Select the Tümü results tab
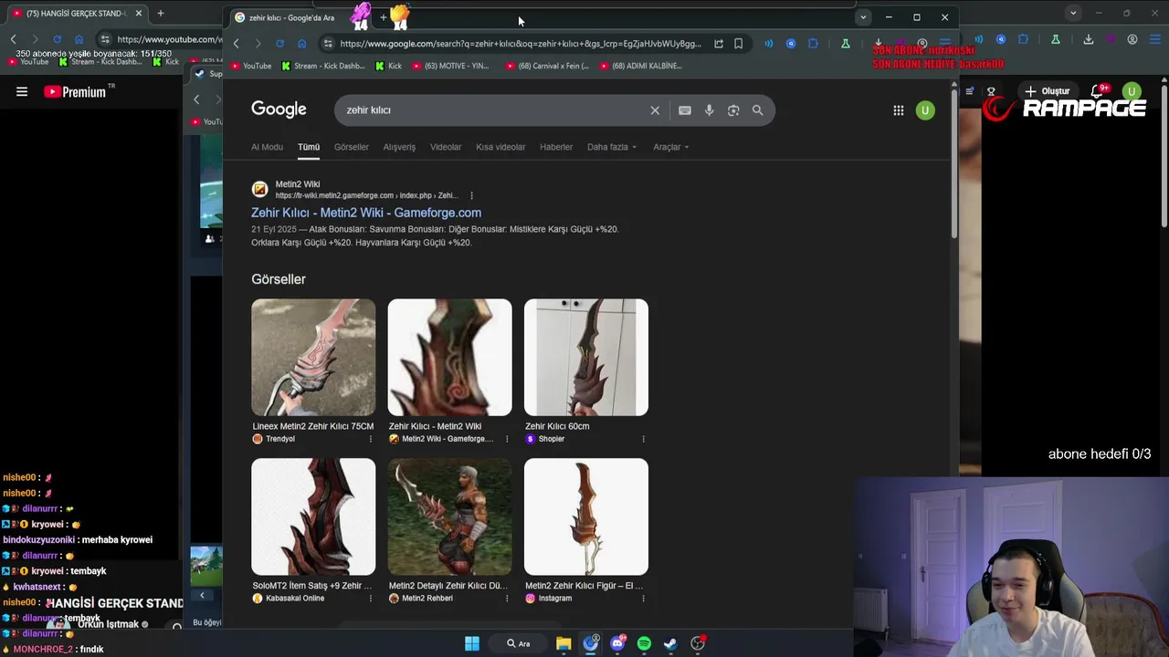This screenshot has width=1169, height=657. pos(309,147)
